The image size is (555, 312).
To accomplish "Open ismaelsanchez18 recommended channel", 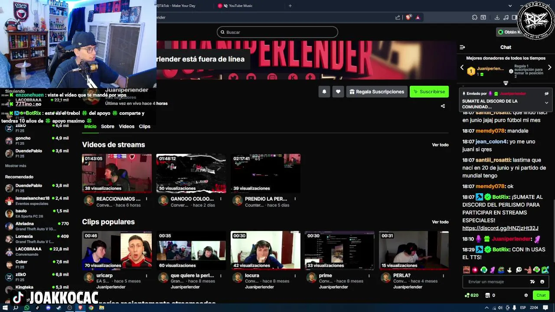I will coord(37,201).
